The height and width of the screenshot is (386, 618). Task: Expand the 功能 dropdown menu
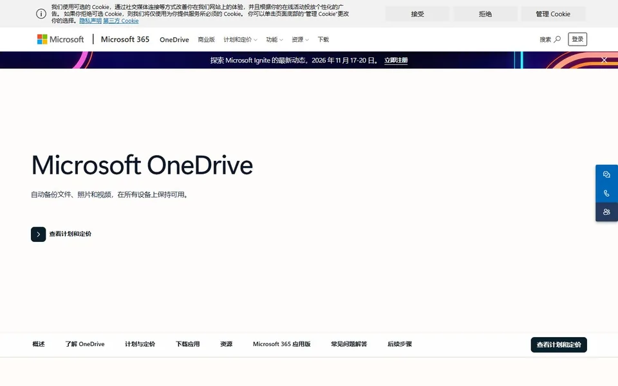point(274,39)
